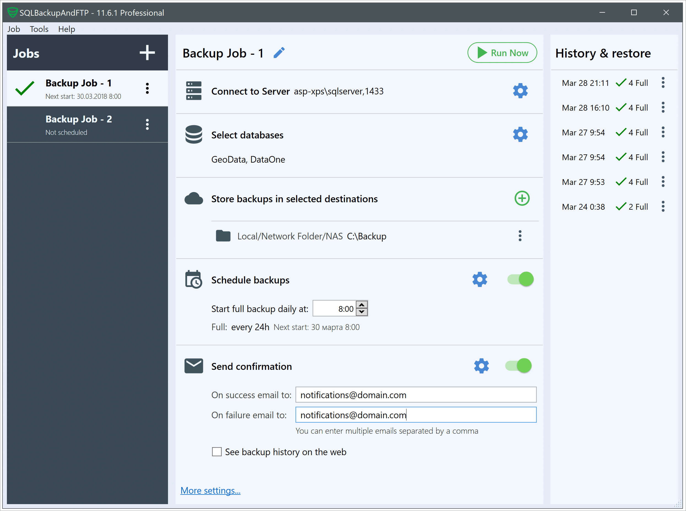686x511 pixels.
Task: Click Select databases heading
Action: click(247, 135)
